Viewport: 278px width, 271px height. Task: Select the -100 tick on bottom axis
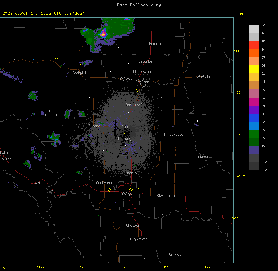40,266
